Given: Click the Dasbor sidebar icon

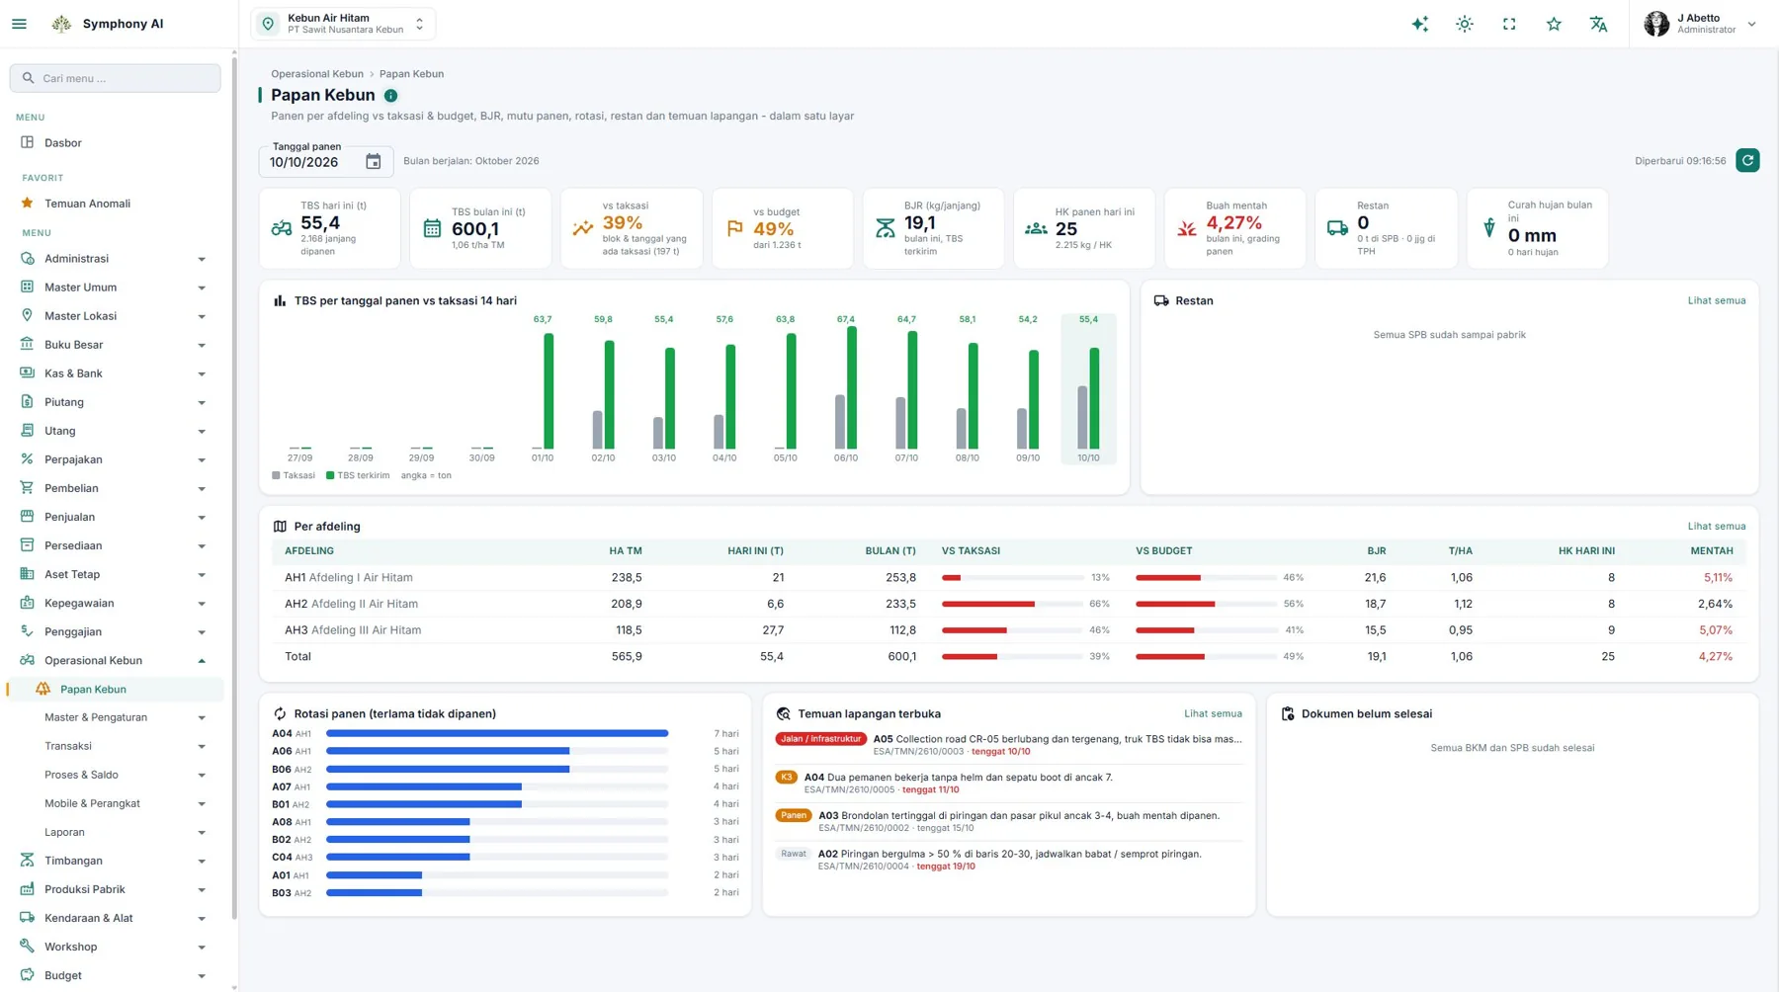Looking at the screenshot, I should tap(27, 142).
